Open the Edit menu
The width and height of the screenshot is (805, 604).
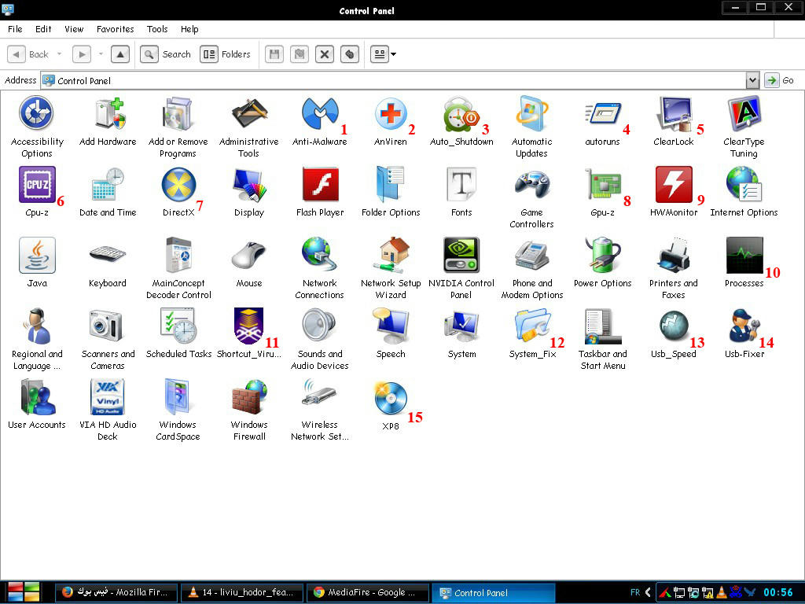pos(43,29)
